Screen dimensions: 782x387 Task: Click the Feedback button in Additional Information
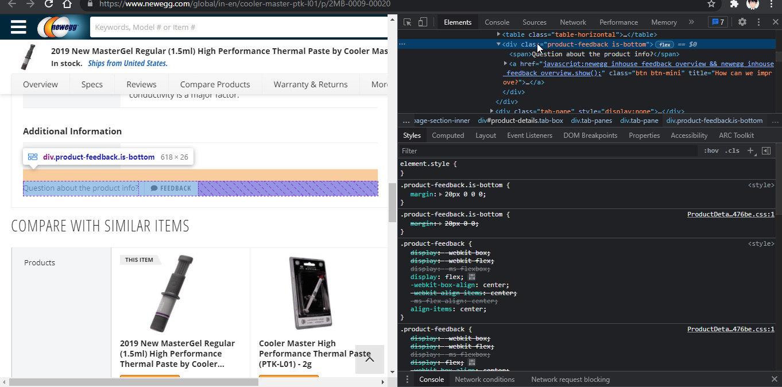tap(171, 188)
